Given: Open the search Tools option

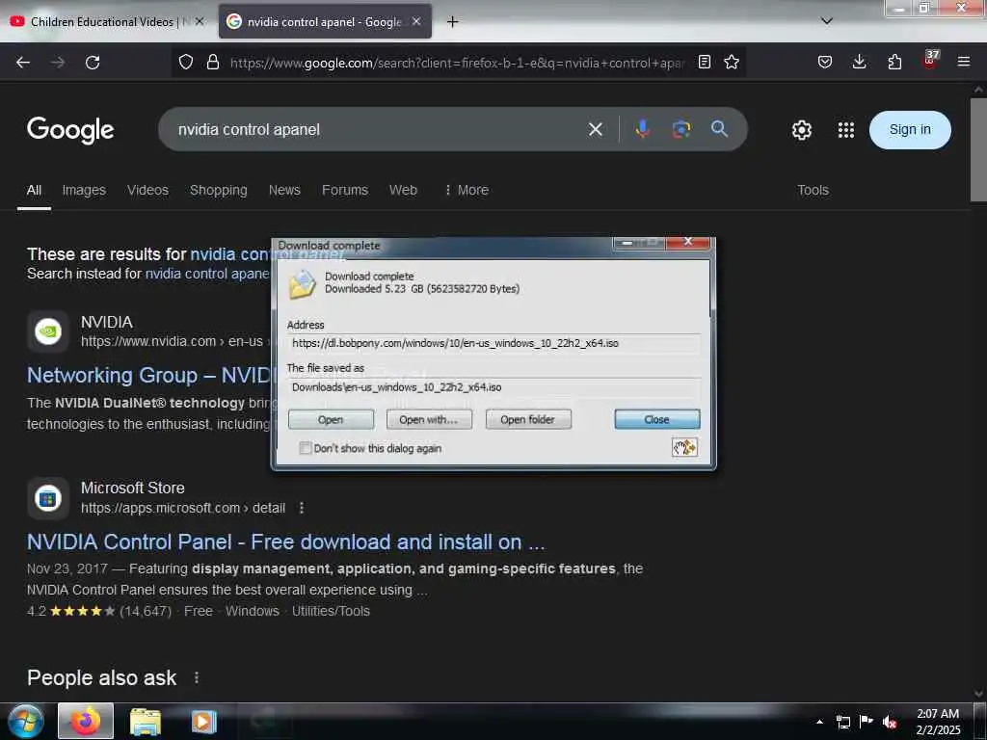Looking at the screenshot, I should (x=813, y=190).
